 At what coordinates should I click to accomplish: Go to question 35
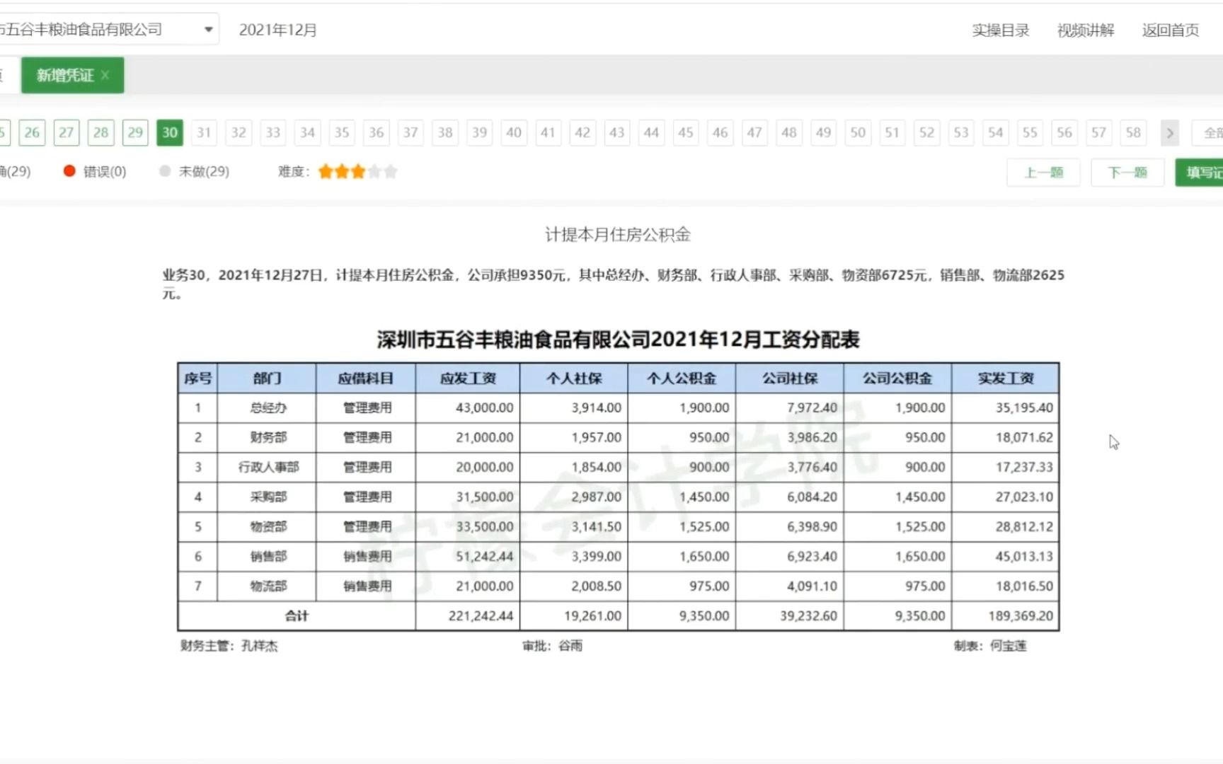tap(342, 132)
